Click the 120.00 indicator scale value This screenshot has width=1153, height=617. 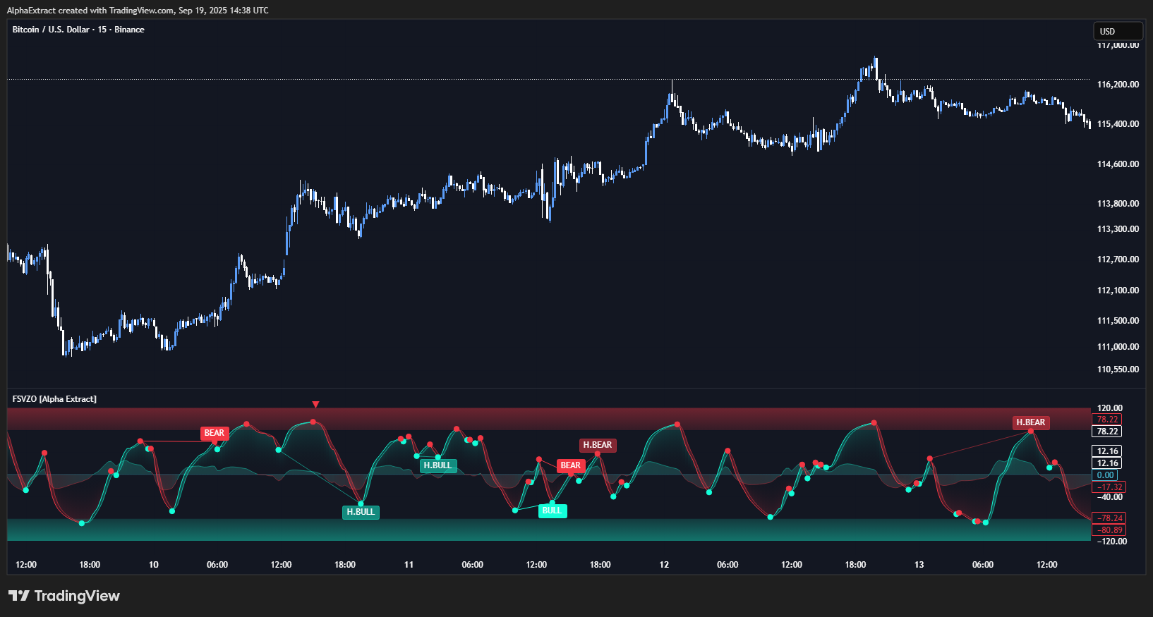tap(1109, 408)
